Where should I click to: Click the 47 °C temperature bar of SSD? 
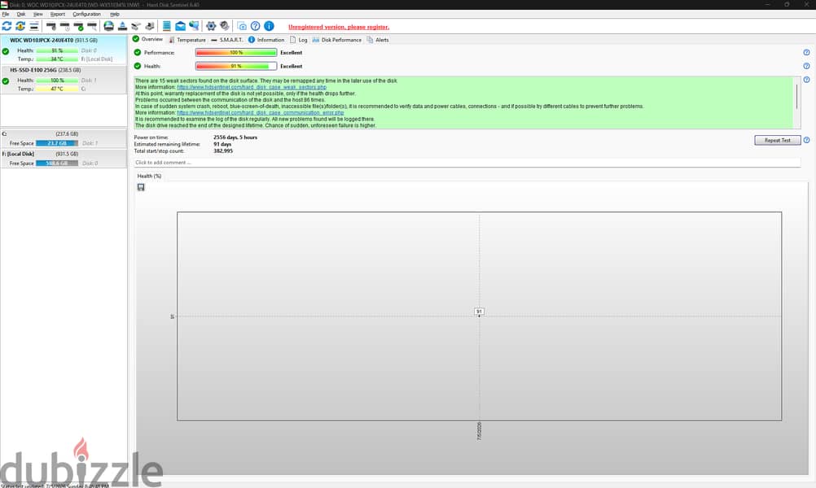point(57,89)
